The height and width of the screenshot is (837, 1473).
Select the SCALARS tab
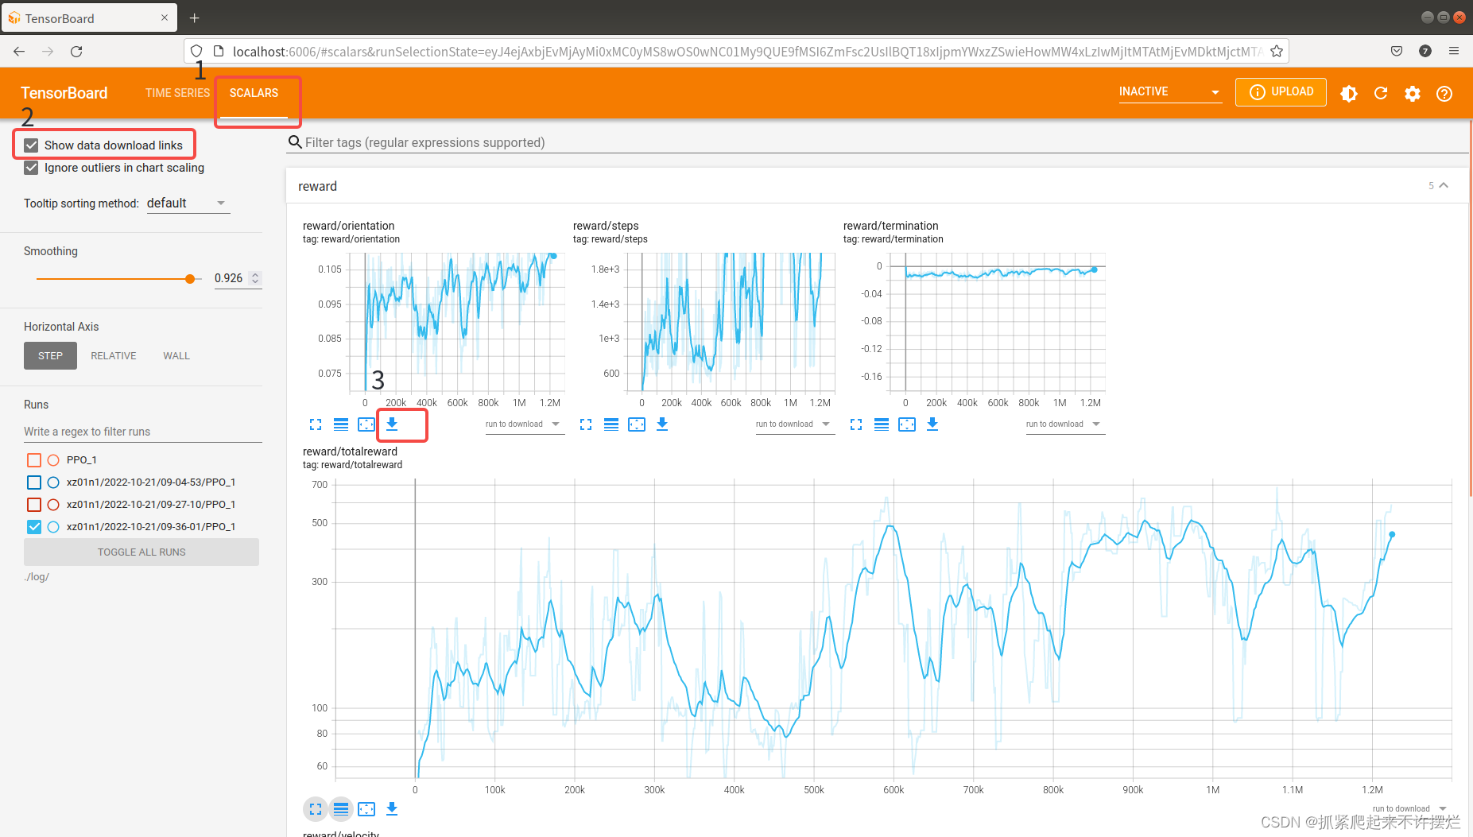[254, 93]
